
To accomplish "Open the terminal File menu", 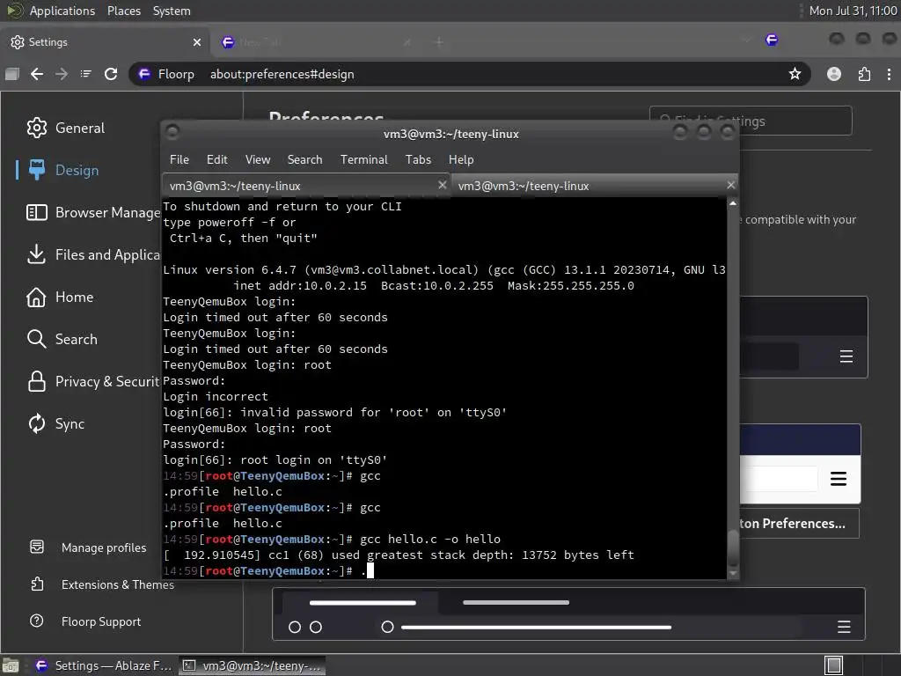I will coord(179,160).
